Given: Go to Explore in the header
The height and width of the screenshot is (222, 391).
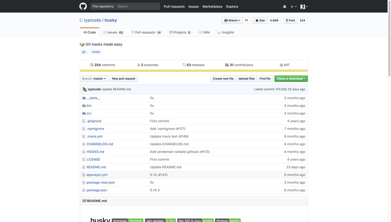Looking at the screenshot, I should pos(232,7).
